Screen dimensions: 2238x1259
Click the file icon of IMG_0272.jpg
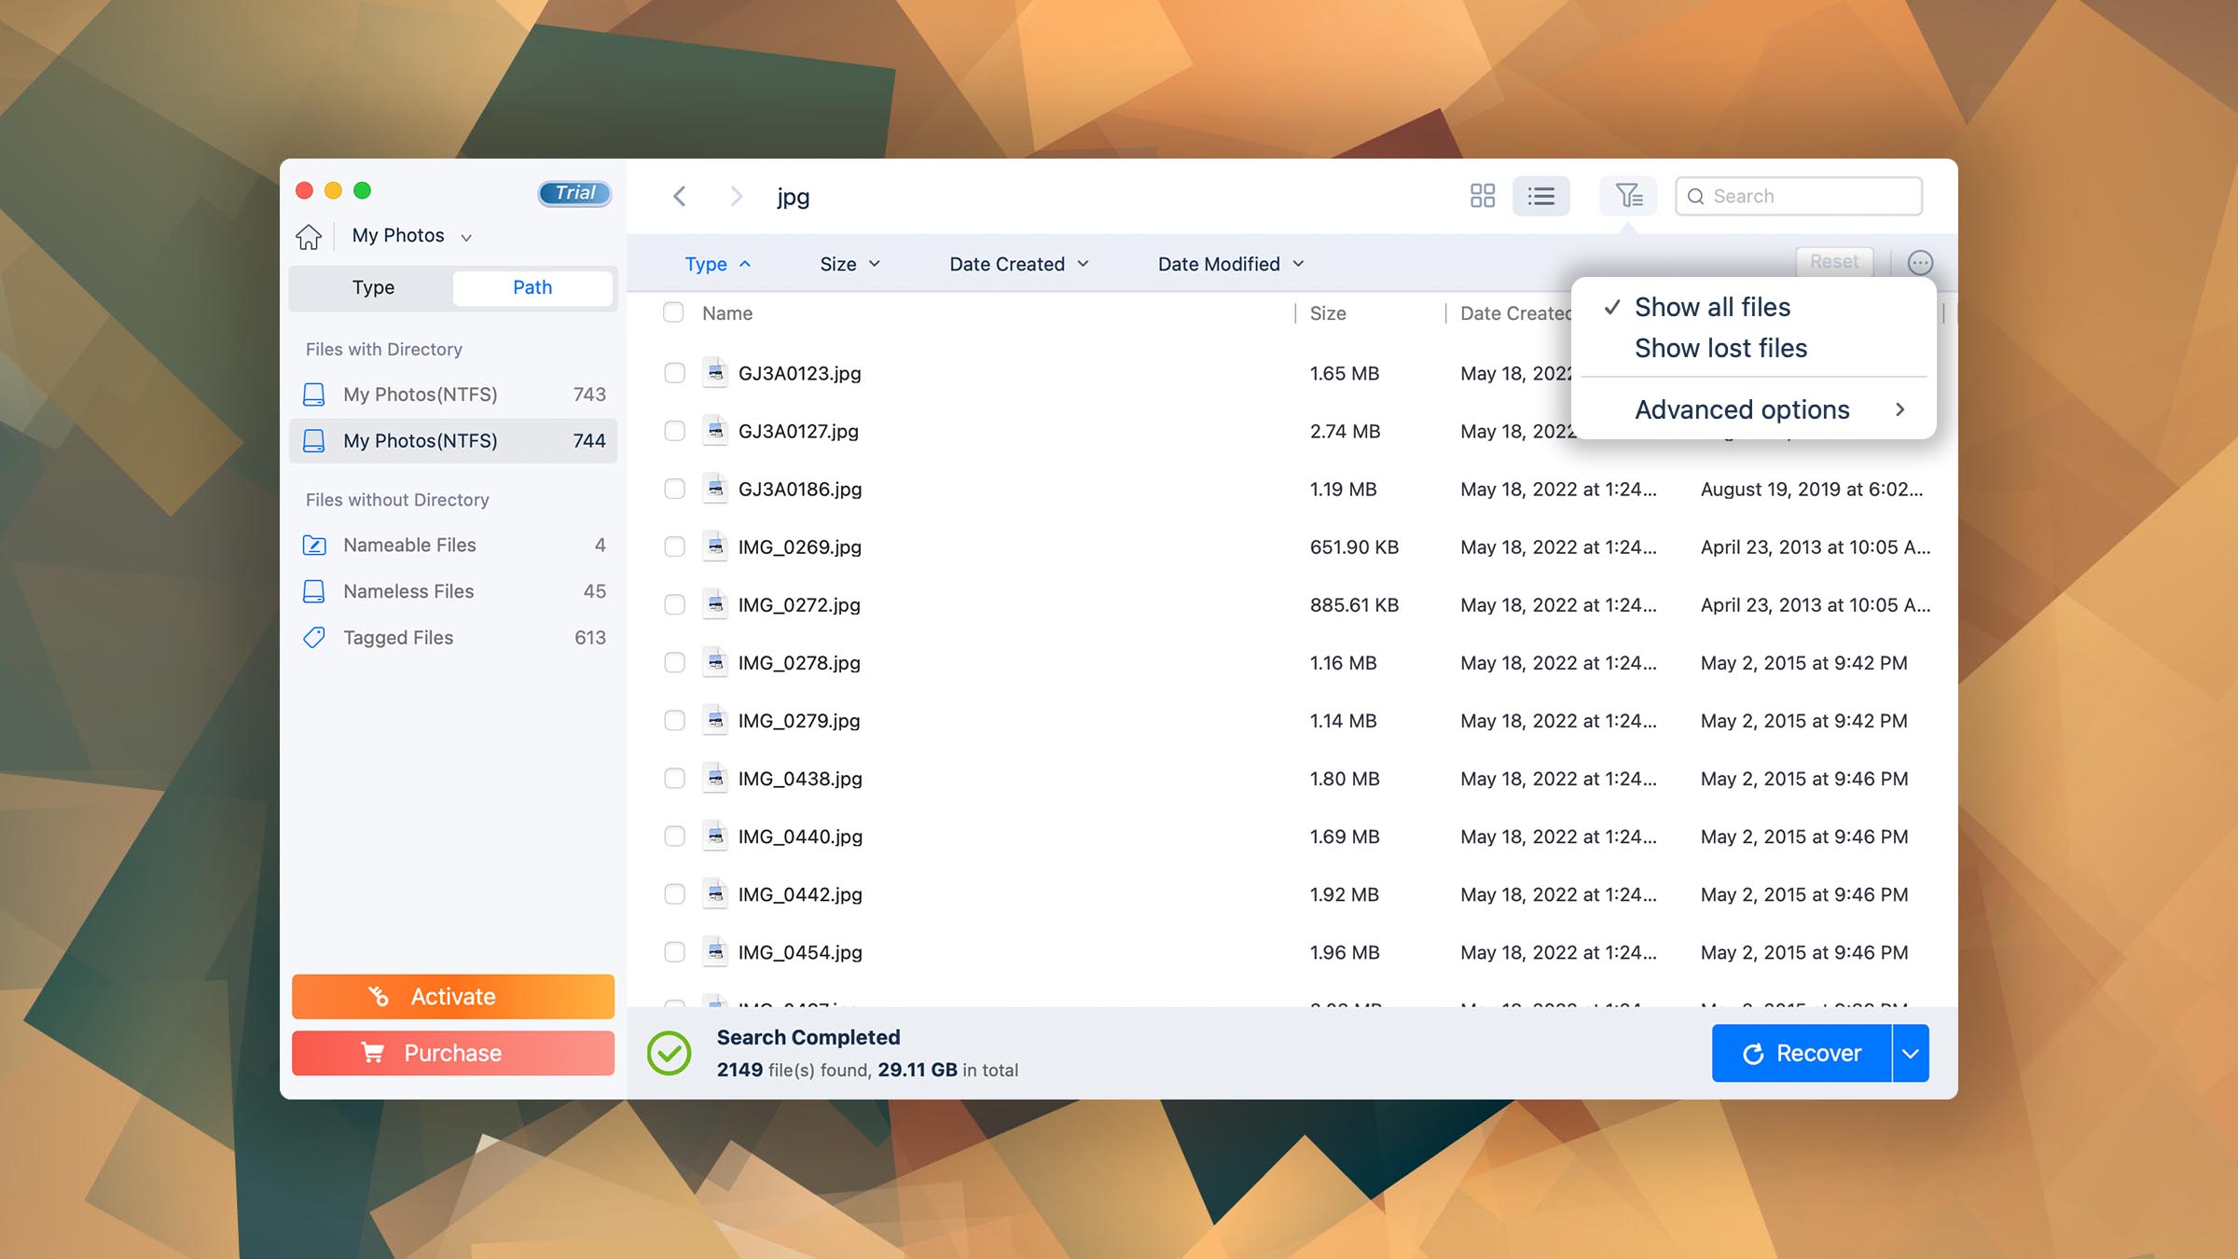(715, 604)
